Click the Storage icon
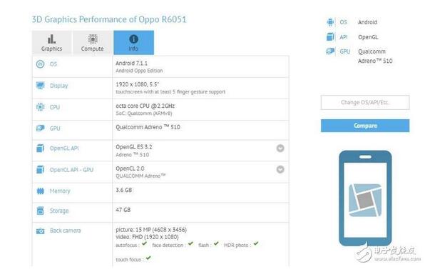 [41, 211]
